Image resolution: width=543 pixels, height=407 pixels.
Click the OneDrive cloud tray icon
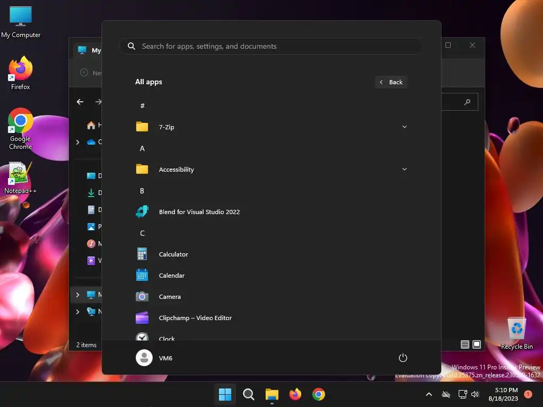(446, 394)
